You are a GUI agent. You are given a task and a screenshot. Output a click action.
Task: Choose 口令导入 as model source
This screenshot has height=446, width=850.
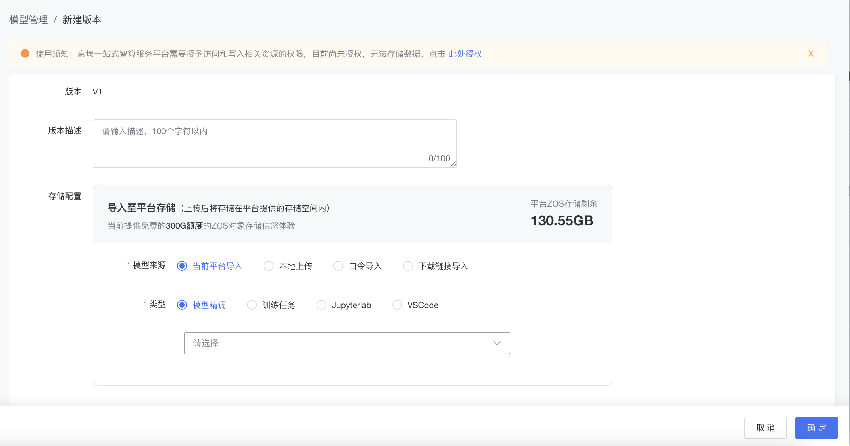click(338, 266)
